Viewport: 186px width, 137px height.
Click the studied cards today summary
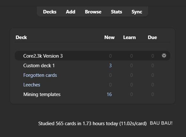tap(93, 124)
